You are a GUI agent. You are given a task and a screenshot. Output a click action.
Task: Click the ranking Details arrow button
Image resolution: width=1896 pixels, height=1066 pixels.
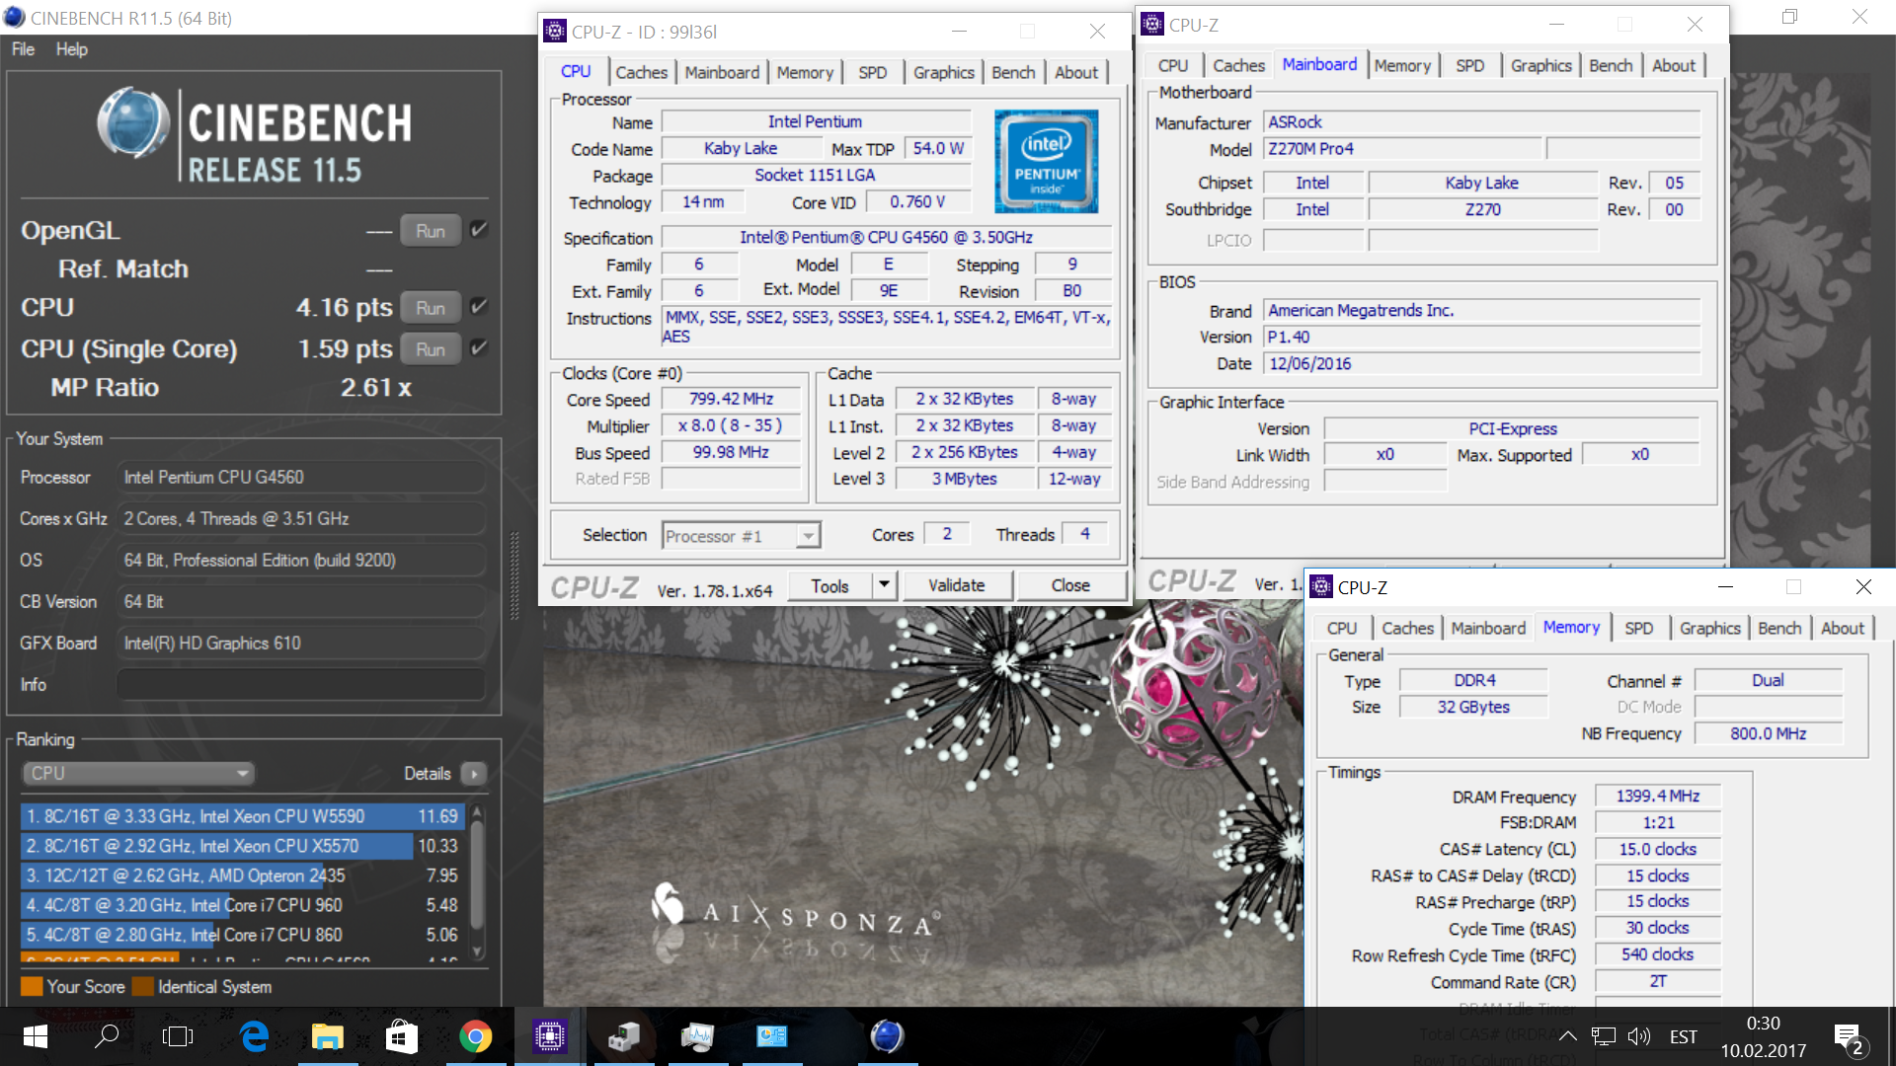[474, 773]
